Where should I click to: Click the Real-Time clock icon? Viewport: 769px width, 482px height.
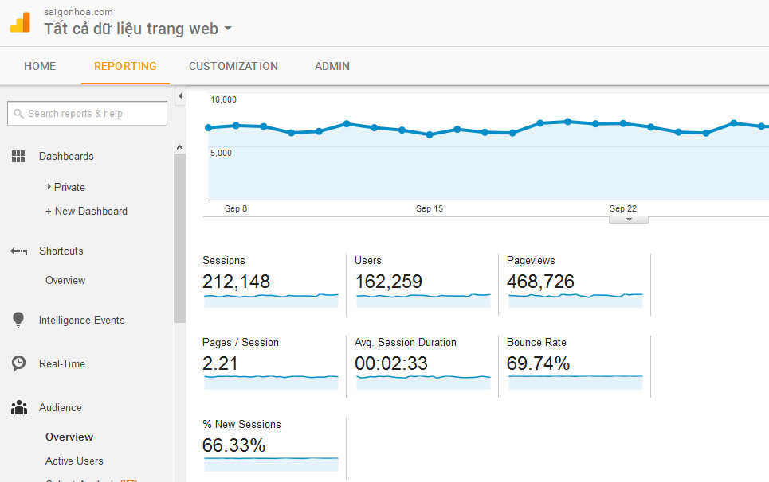tap(18, 363)
